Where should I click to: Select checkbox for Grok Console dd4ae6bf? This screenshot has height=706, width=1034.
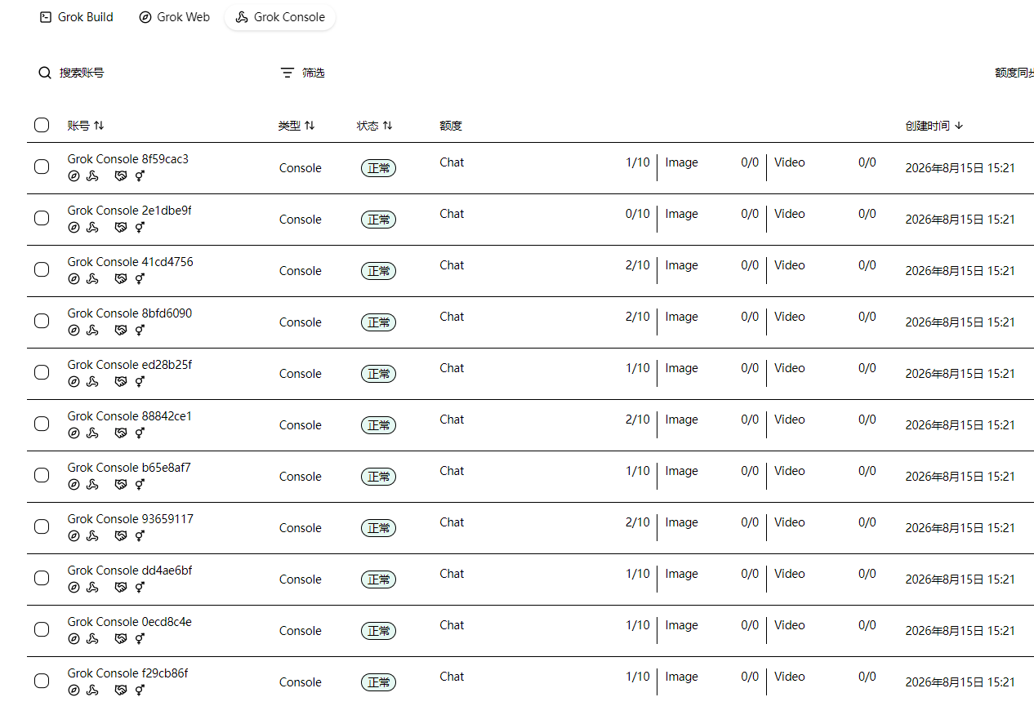42,578
